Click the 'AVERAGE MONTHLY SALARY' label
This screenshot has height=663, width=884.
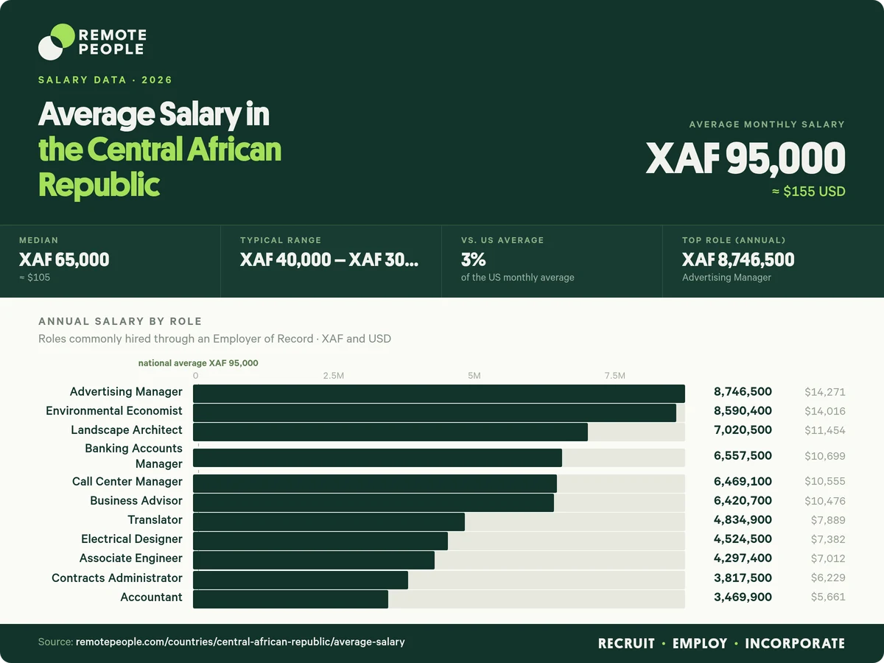click(x=767, y=124)
